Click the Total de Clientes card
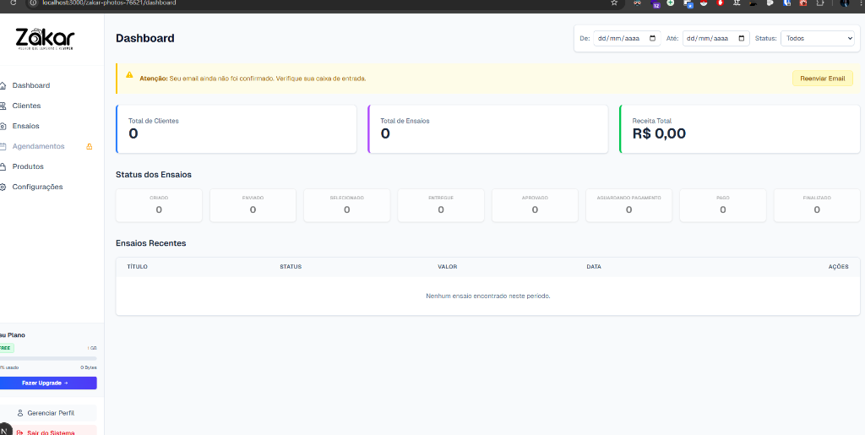865x435 pixels. point(236,129)
